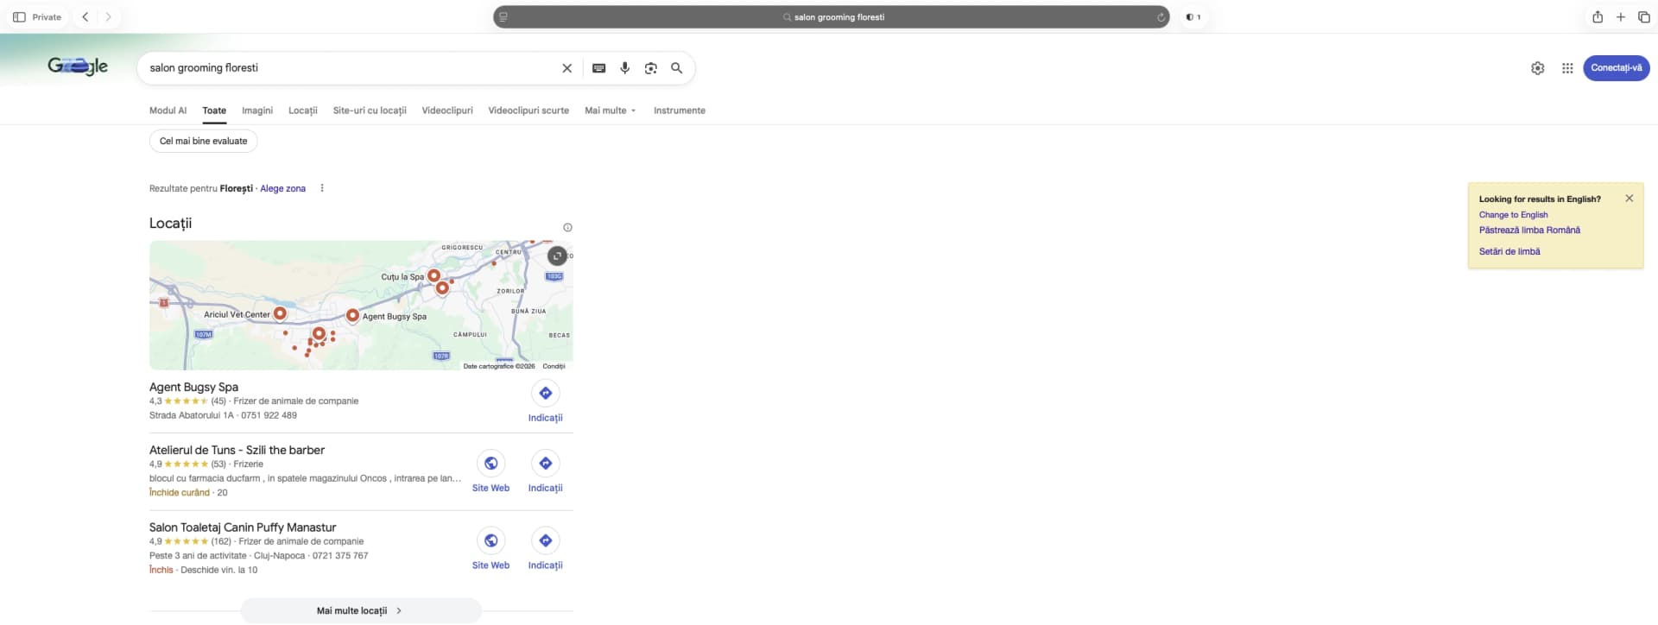Submit search with magnifier icon
This screenshot has height=625, width=1658.
coord(677,68)
